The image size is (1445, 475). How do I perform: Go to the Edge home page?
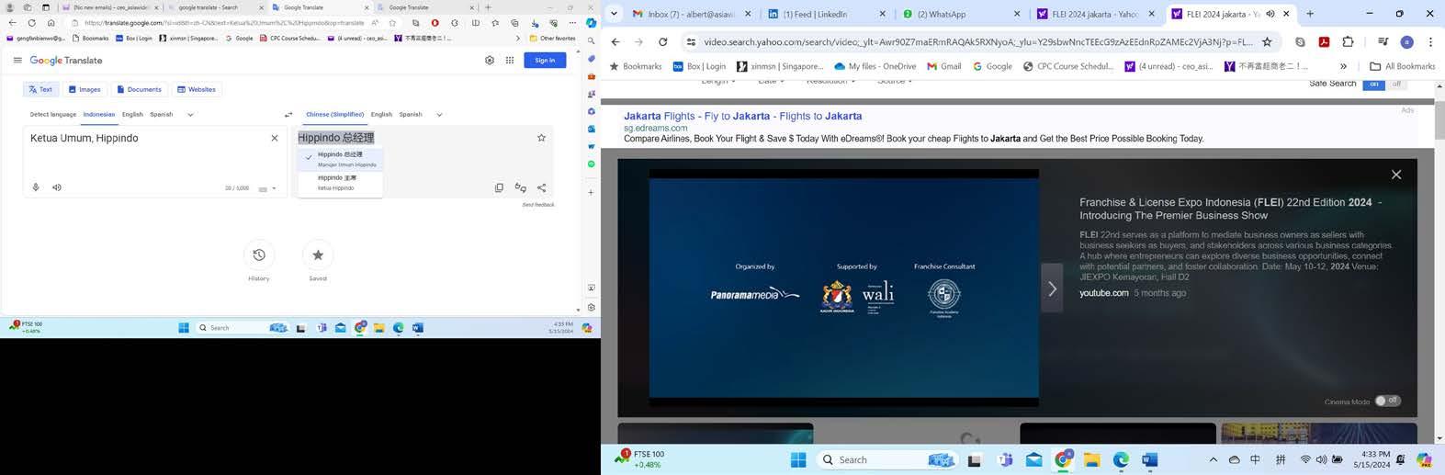click(x=51, y=23)
